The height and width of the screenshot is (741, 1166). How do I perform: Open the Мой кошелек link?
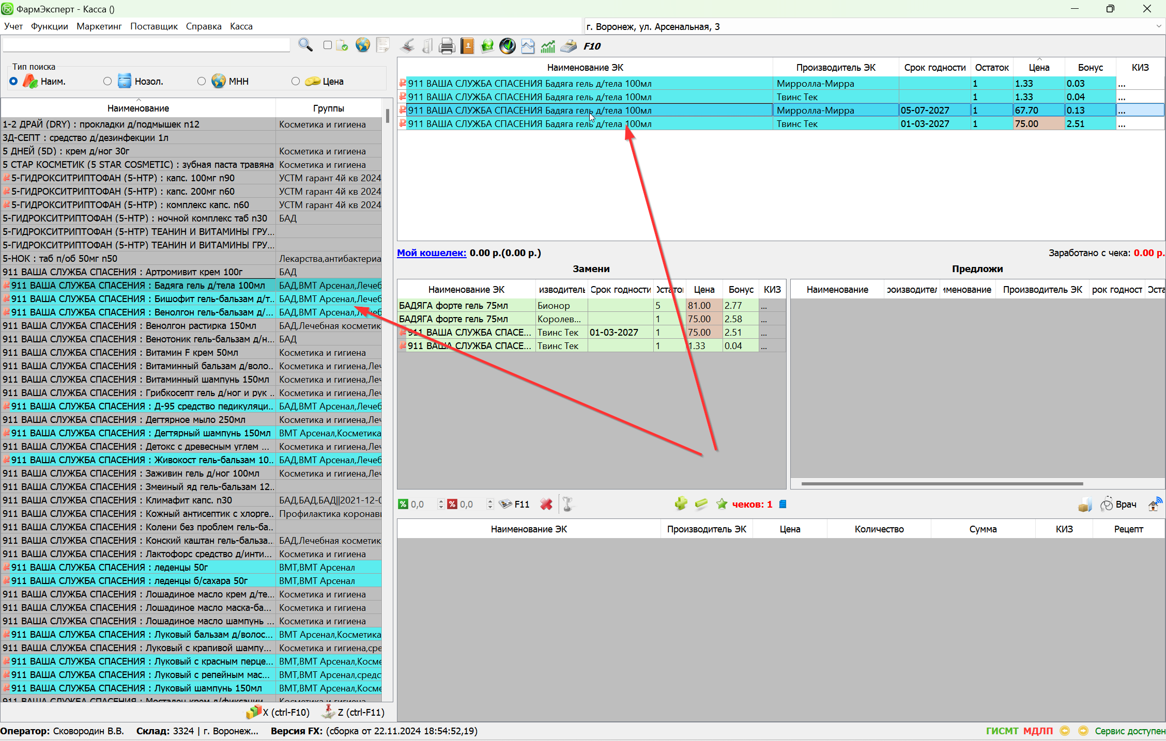click(x=432, y=253)
